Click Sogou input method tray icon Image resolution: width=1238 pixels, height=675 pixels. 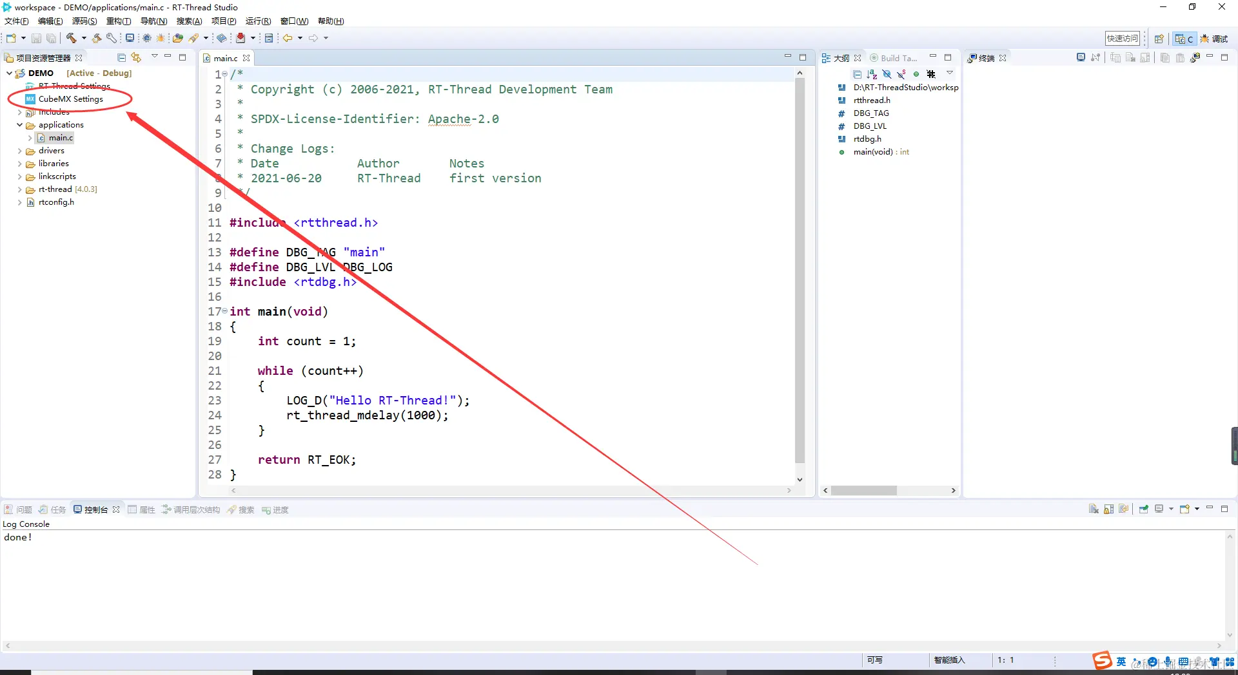pos(1101,661)
